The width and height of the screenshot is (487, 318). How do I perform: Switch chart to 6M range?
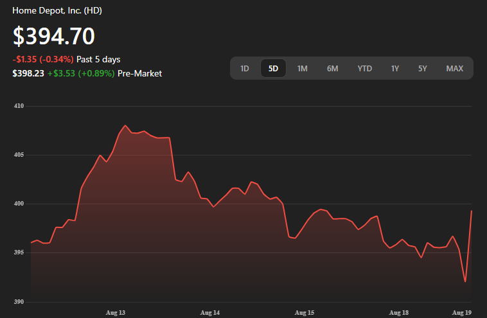pos(332,68)
